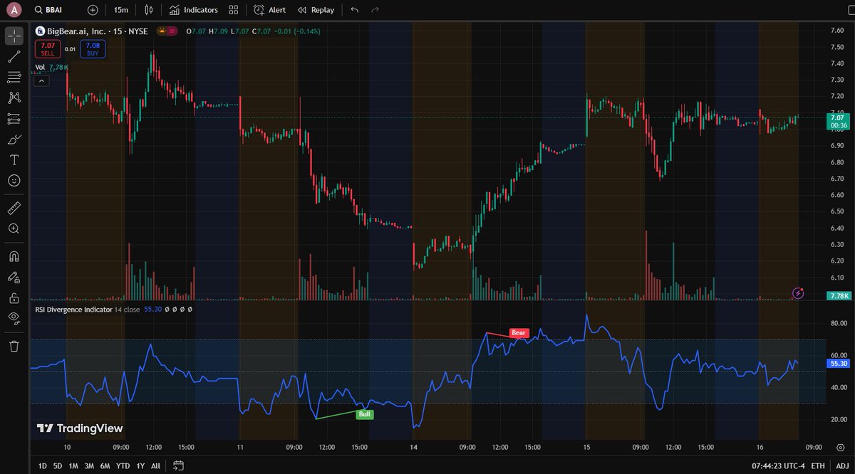Click the 7.07 current price label
This screenshot has width=855, height=474.
pos(838,121)
